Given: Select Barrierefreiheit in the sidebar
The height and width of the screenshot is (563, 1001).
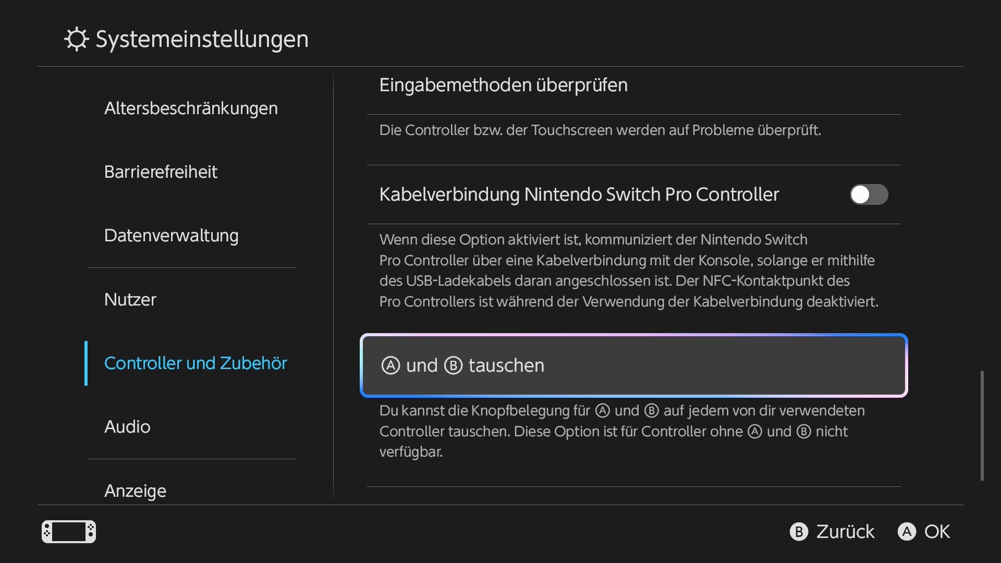Looking at the screenshot, I should point(161,172).
